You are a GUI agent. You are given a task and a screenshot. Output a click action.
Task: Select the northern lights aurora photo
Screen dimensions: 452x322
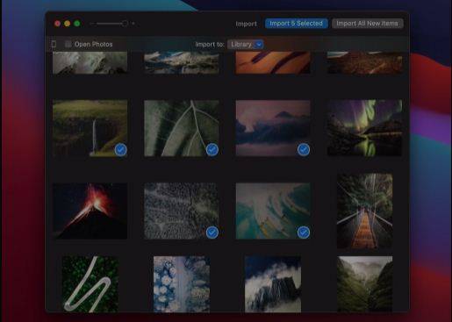coord(364,128)
